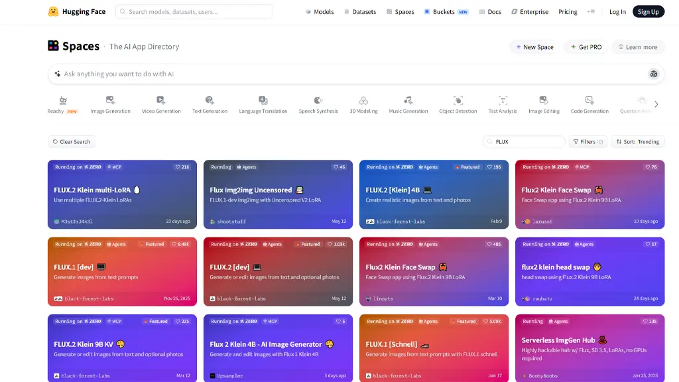Expand more categories with right chevron
The width and height of the screenshot is (679, 382).
coord(656,104)
